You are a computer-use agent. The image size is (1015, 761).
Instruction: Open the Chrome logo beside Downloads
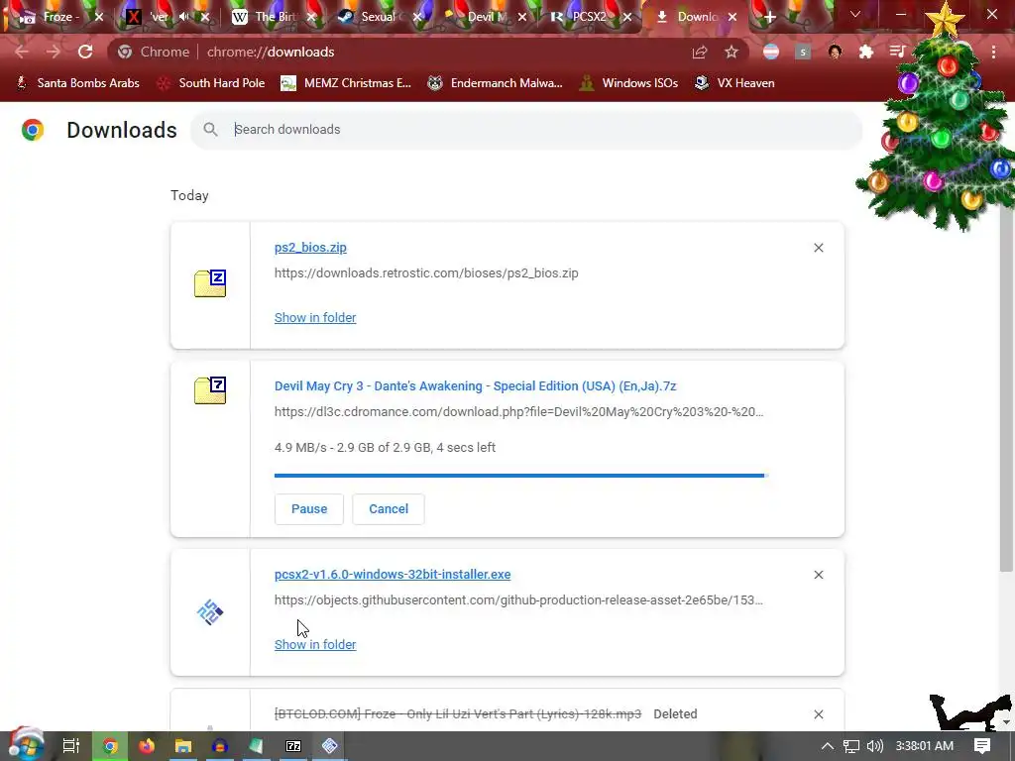33,130
